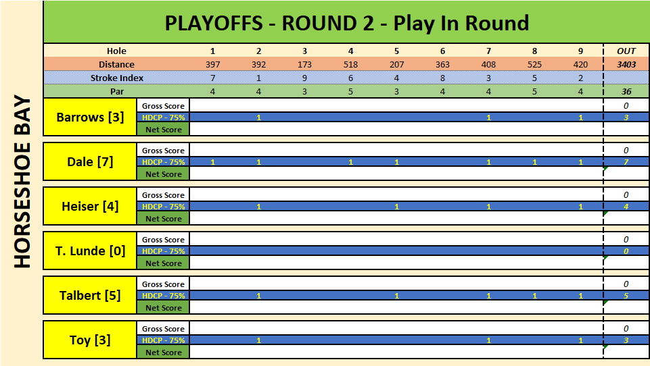This screenshot has width=650, height=366.
Task: Select the Toy [3] player name cell
Action: (90, 340)
